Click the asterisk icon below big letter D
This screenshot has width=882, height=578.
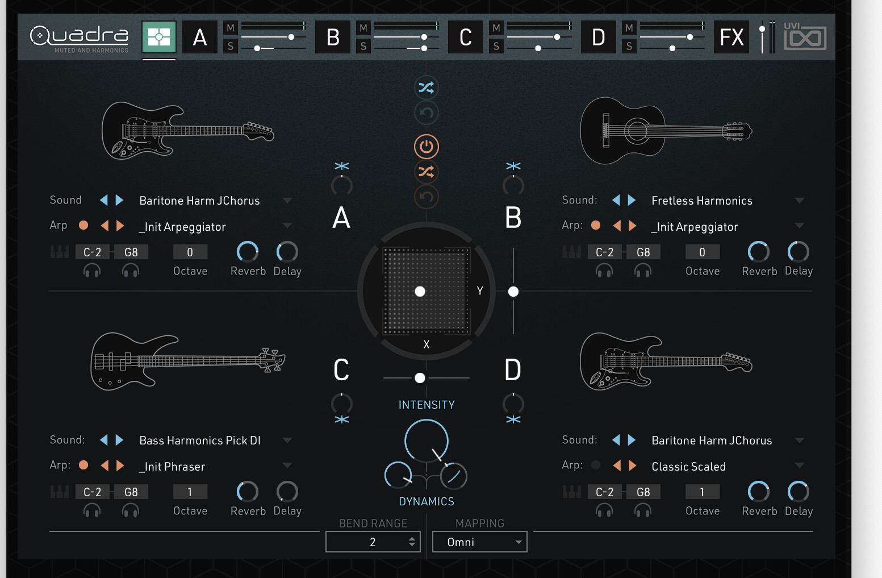[513, 419]
